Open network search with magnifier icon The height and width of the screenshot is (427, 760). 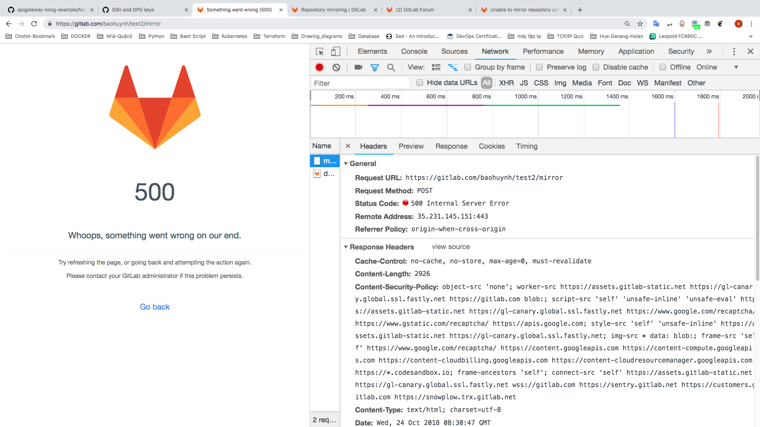(391, 67)
